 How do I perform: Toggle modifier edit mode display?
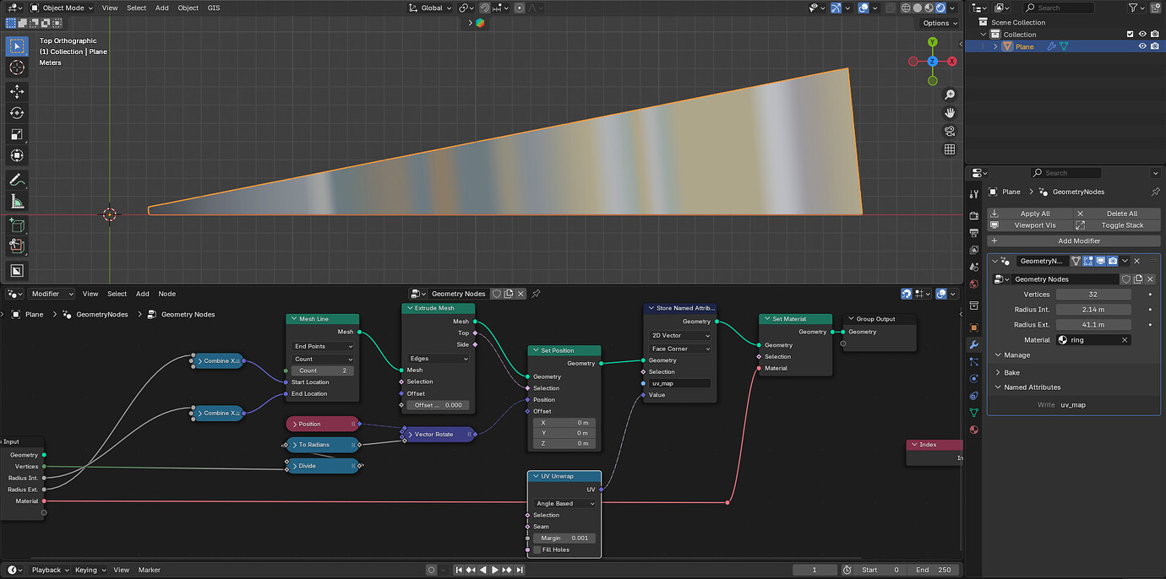point(1088,261)
